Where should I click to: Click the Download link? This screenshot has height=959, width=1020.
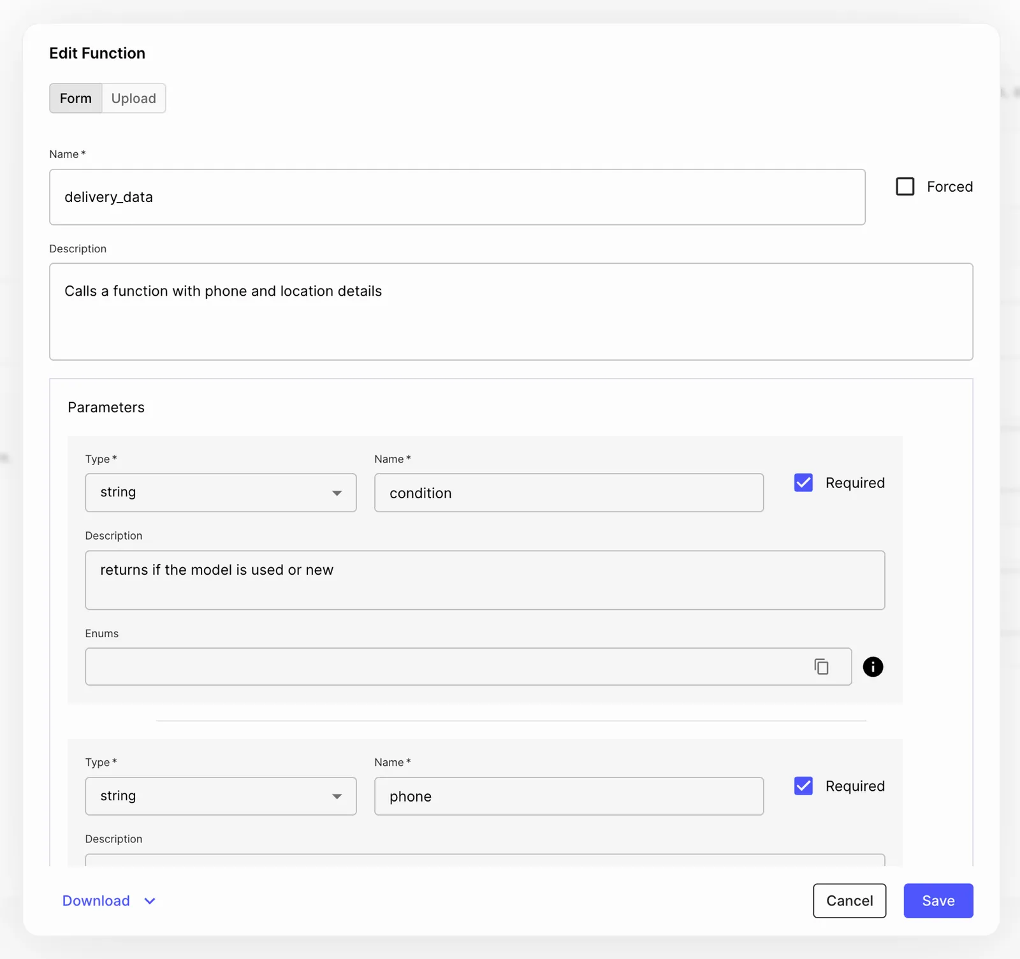(96, 900)
